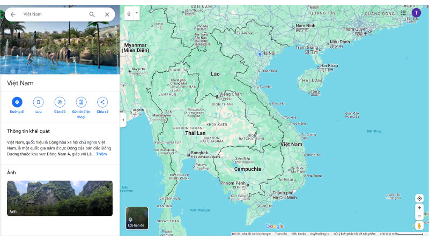This screenshot has width=429, height=241.
Task: Open Quyền riêng tư privacy link
Action: [320, 234]
